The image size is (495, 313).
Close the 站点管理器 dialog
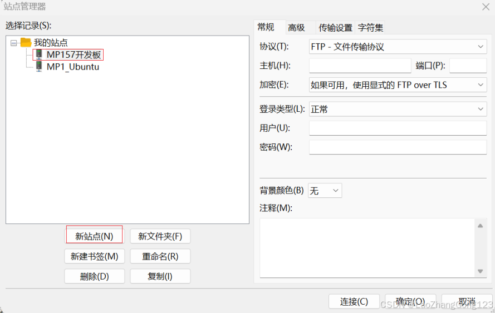tap(486, 7)
